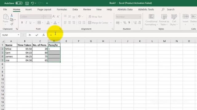Click cell containing Time Taken 06:25
The width and height of the screenshot is (197, 110).
point(25,57)
